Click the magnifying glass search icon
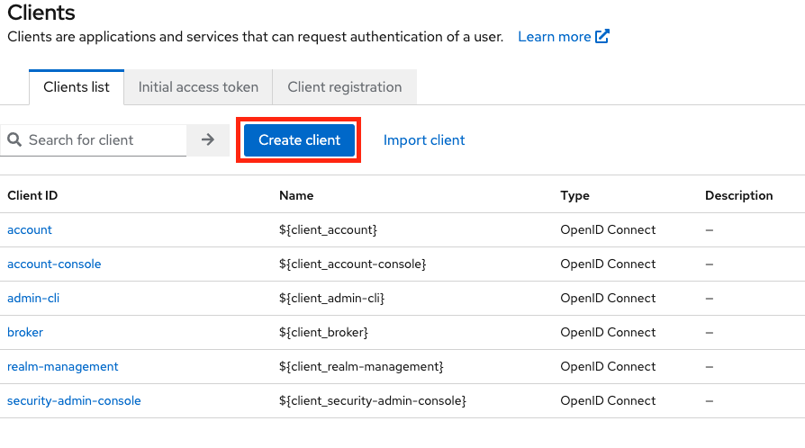This screenshot has width=805, height=448. 14,140
